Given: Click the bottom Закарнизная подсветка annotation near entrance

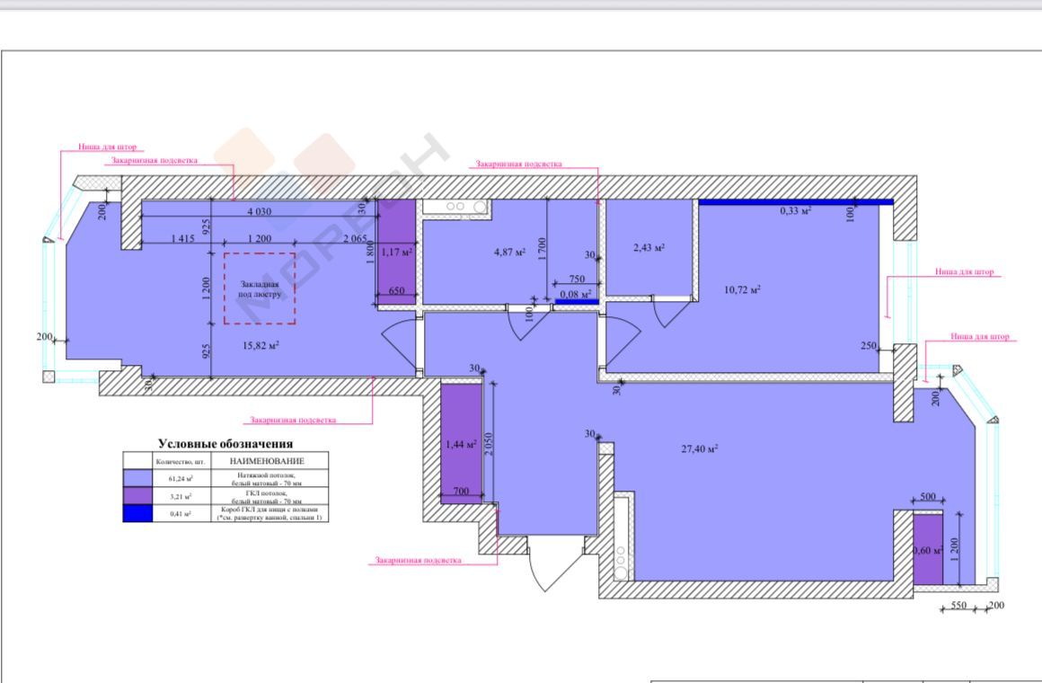Looking at the screenshot, I should click(x=418, y=560).
